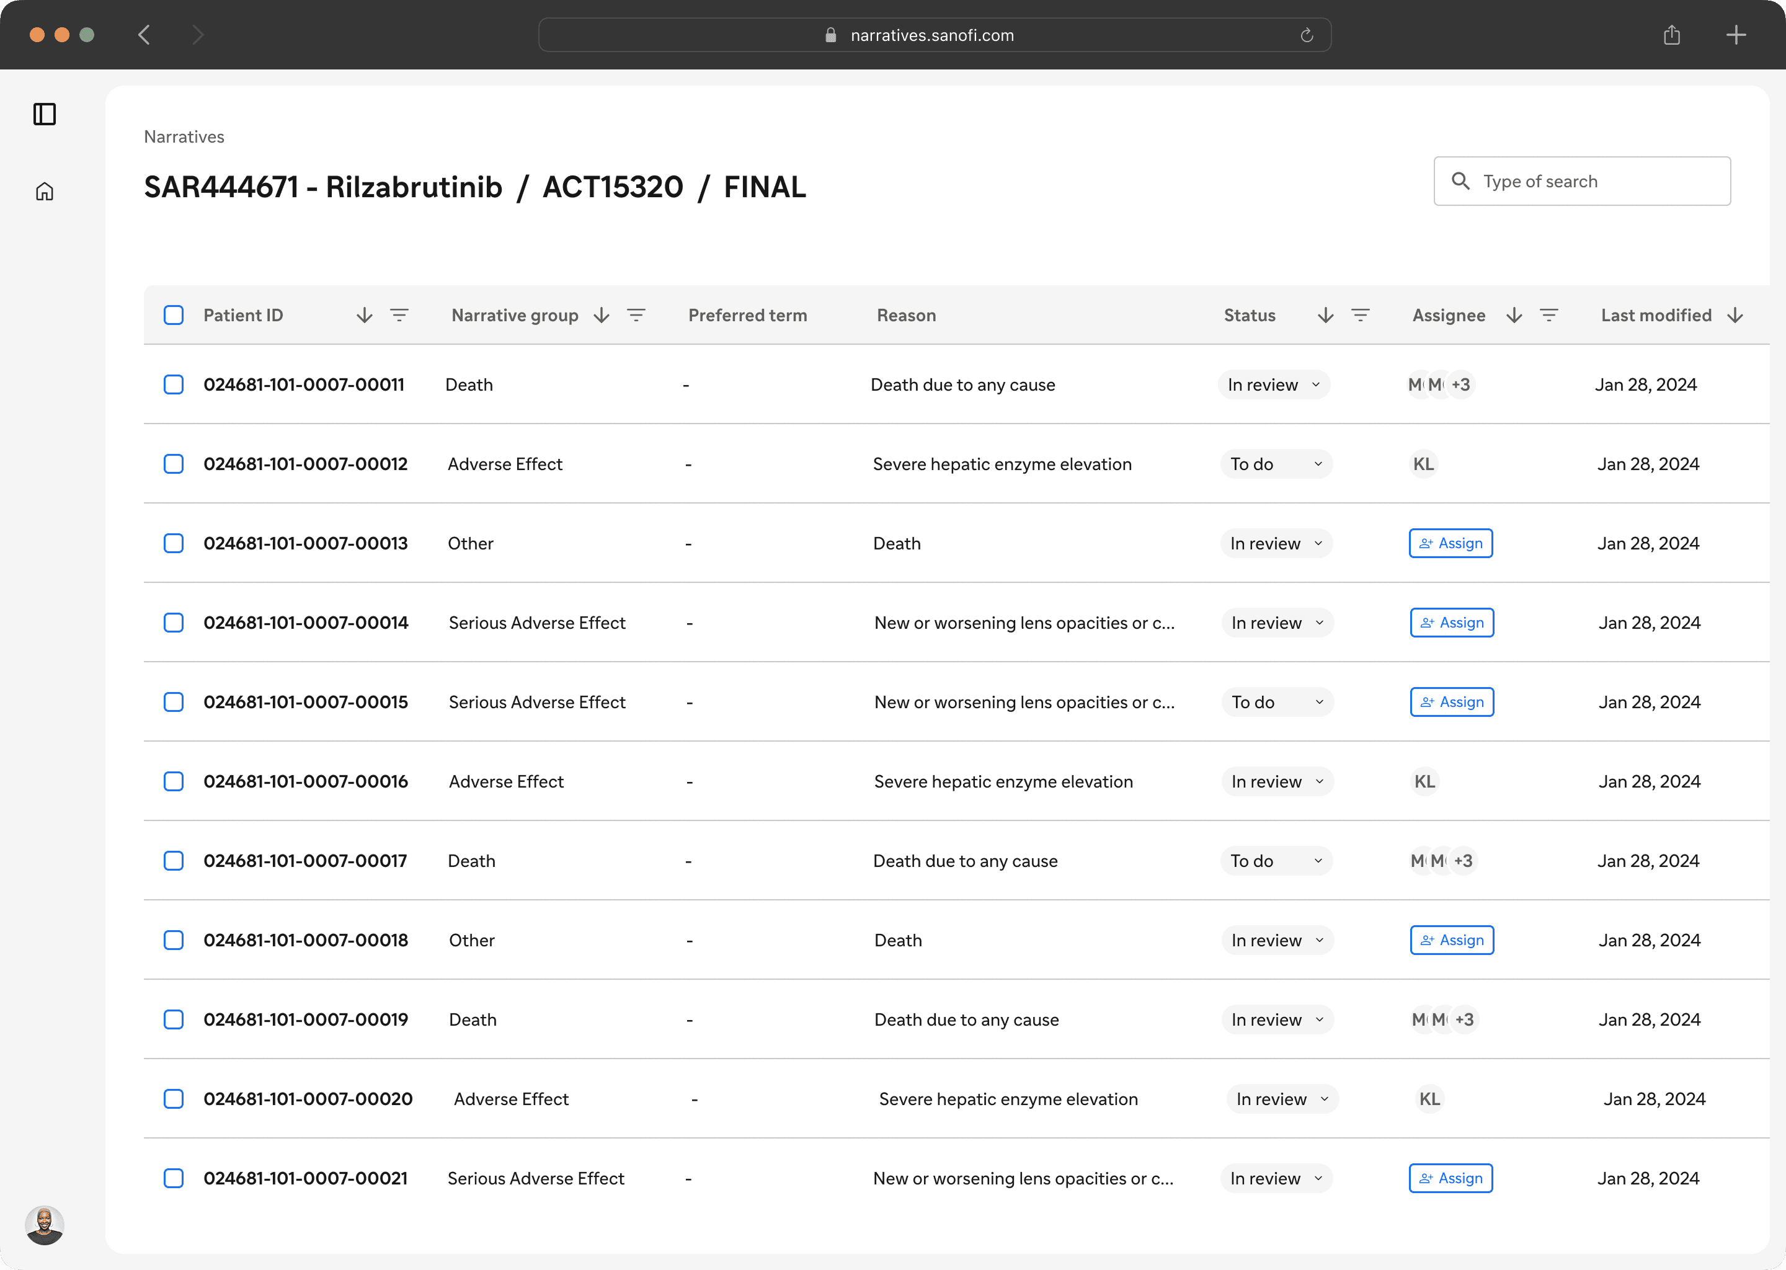Go to the home icon in sidebar

click(45, 192)
